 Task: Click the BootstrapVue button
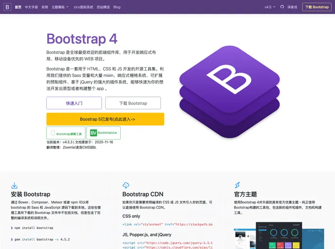pyautogui.click(x=103, y=133)
